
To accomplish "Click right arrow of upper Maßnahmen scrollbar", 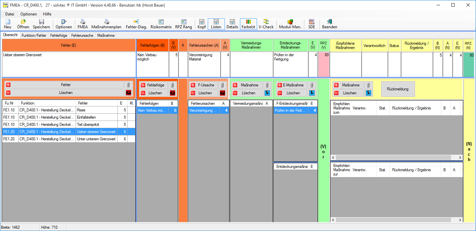I will (x=460, y=158).
